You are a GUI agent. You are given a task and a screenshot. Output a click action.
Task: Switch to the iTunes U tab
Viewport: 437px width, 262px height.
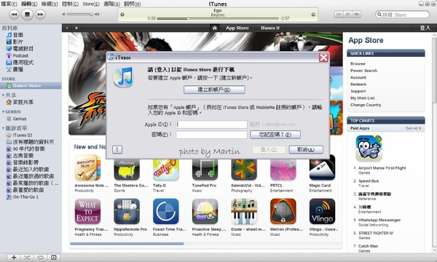(269, 28)
